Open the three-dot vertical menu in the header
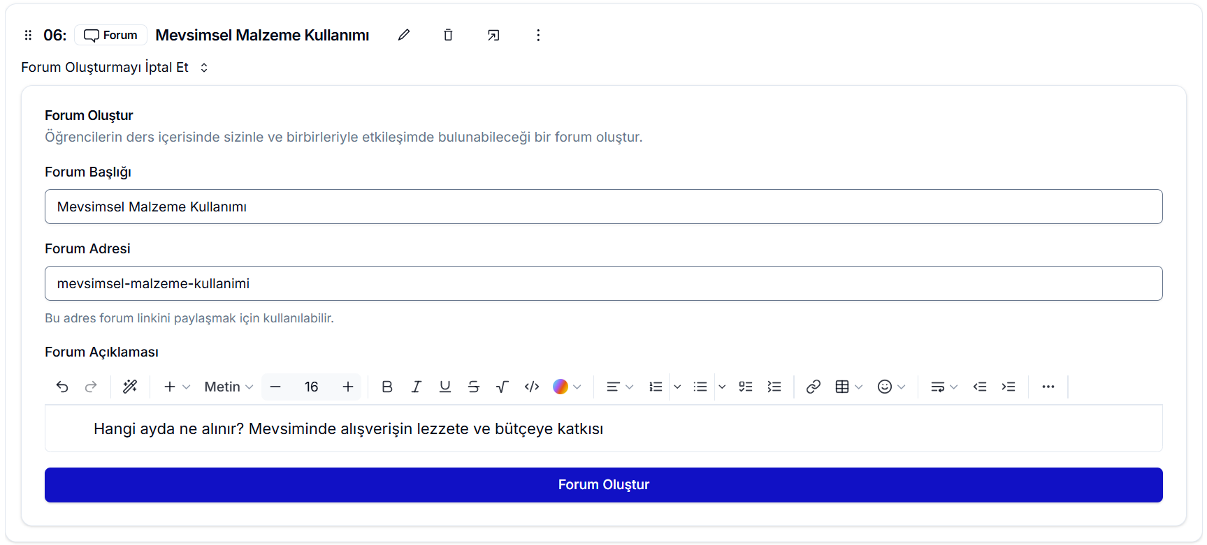 click(x=537, y=35)
